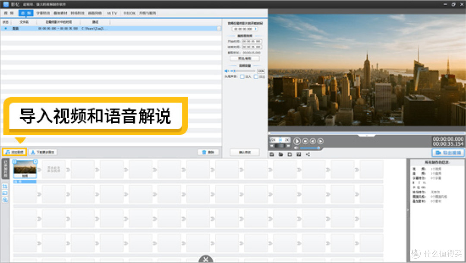Image resolution: width=466 pixels, height=263 pixels.
Task: Click the scissors cut button at bottom
Action: coord(206,260)
